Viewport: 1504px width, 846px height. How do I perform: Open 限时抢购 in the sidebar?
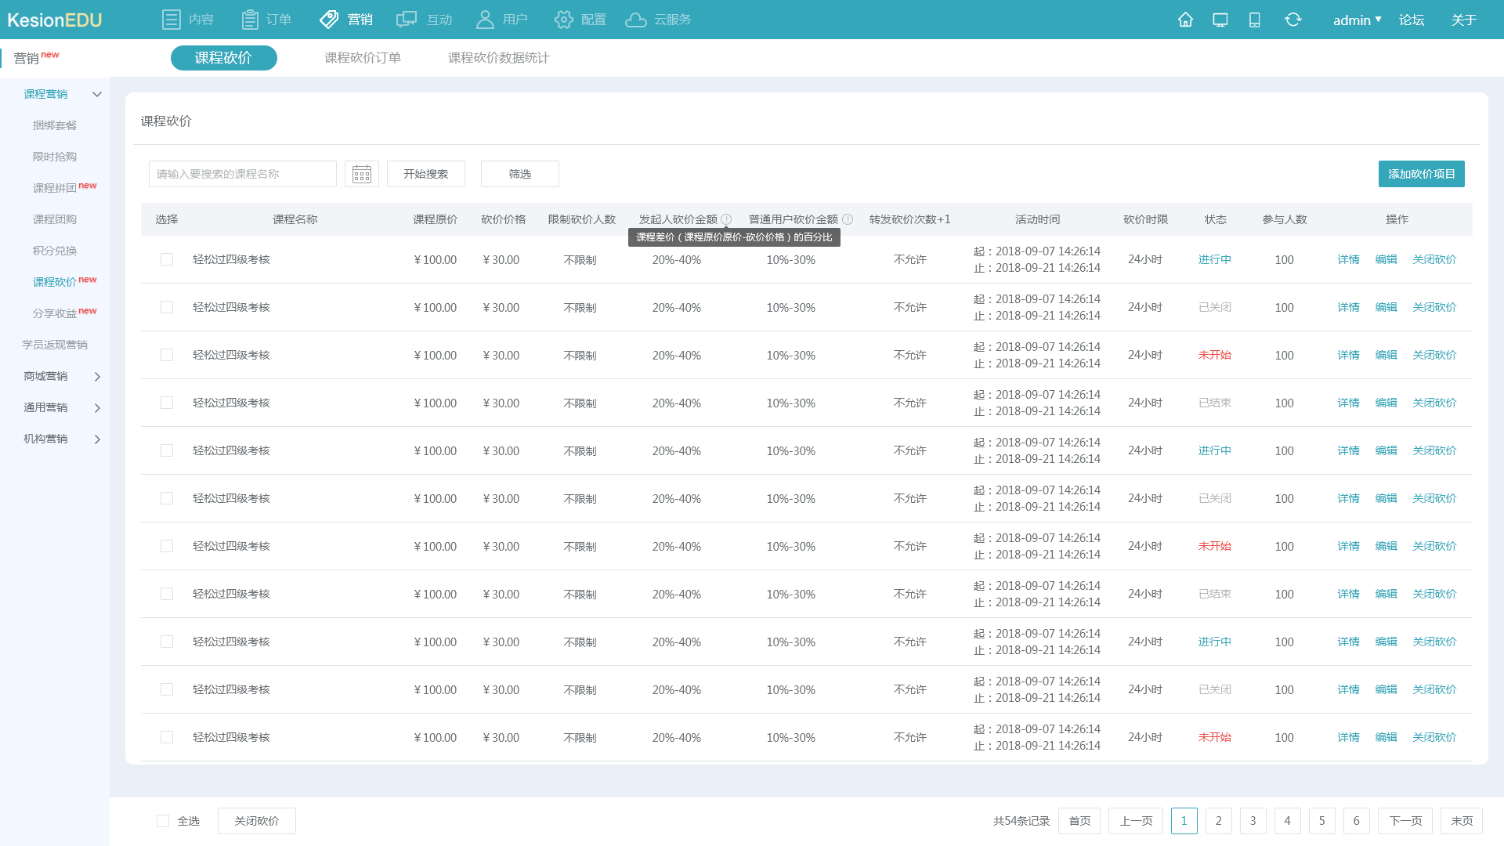tap(55, 157)
